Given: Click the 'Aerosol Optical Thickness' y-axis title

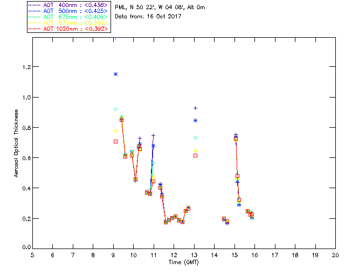Looking at the screenshot, I should [16, 143].
